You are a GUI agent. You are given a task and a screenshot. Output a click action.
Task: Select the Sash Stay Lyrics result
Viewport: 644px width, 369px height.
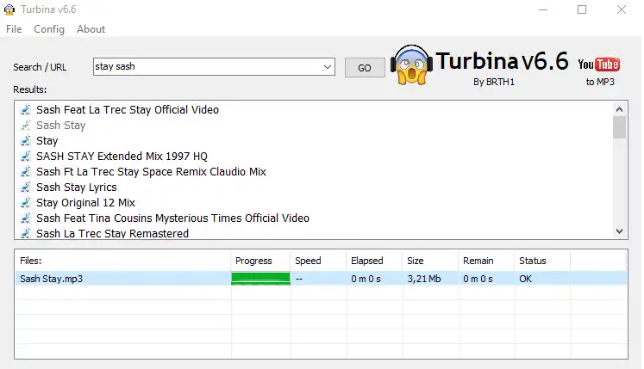click(77, 188)
